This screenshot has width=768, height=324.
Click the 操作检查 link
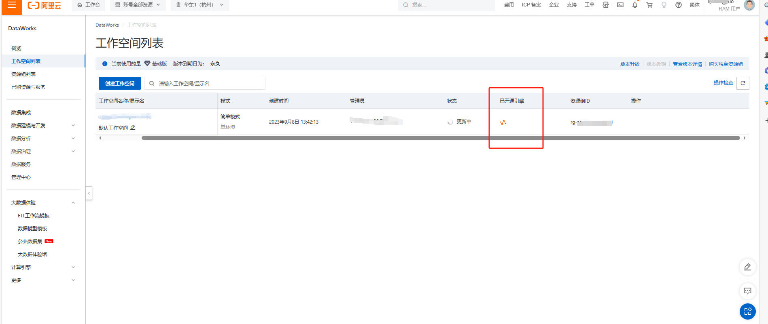723,83
